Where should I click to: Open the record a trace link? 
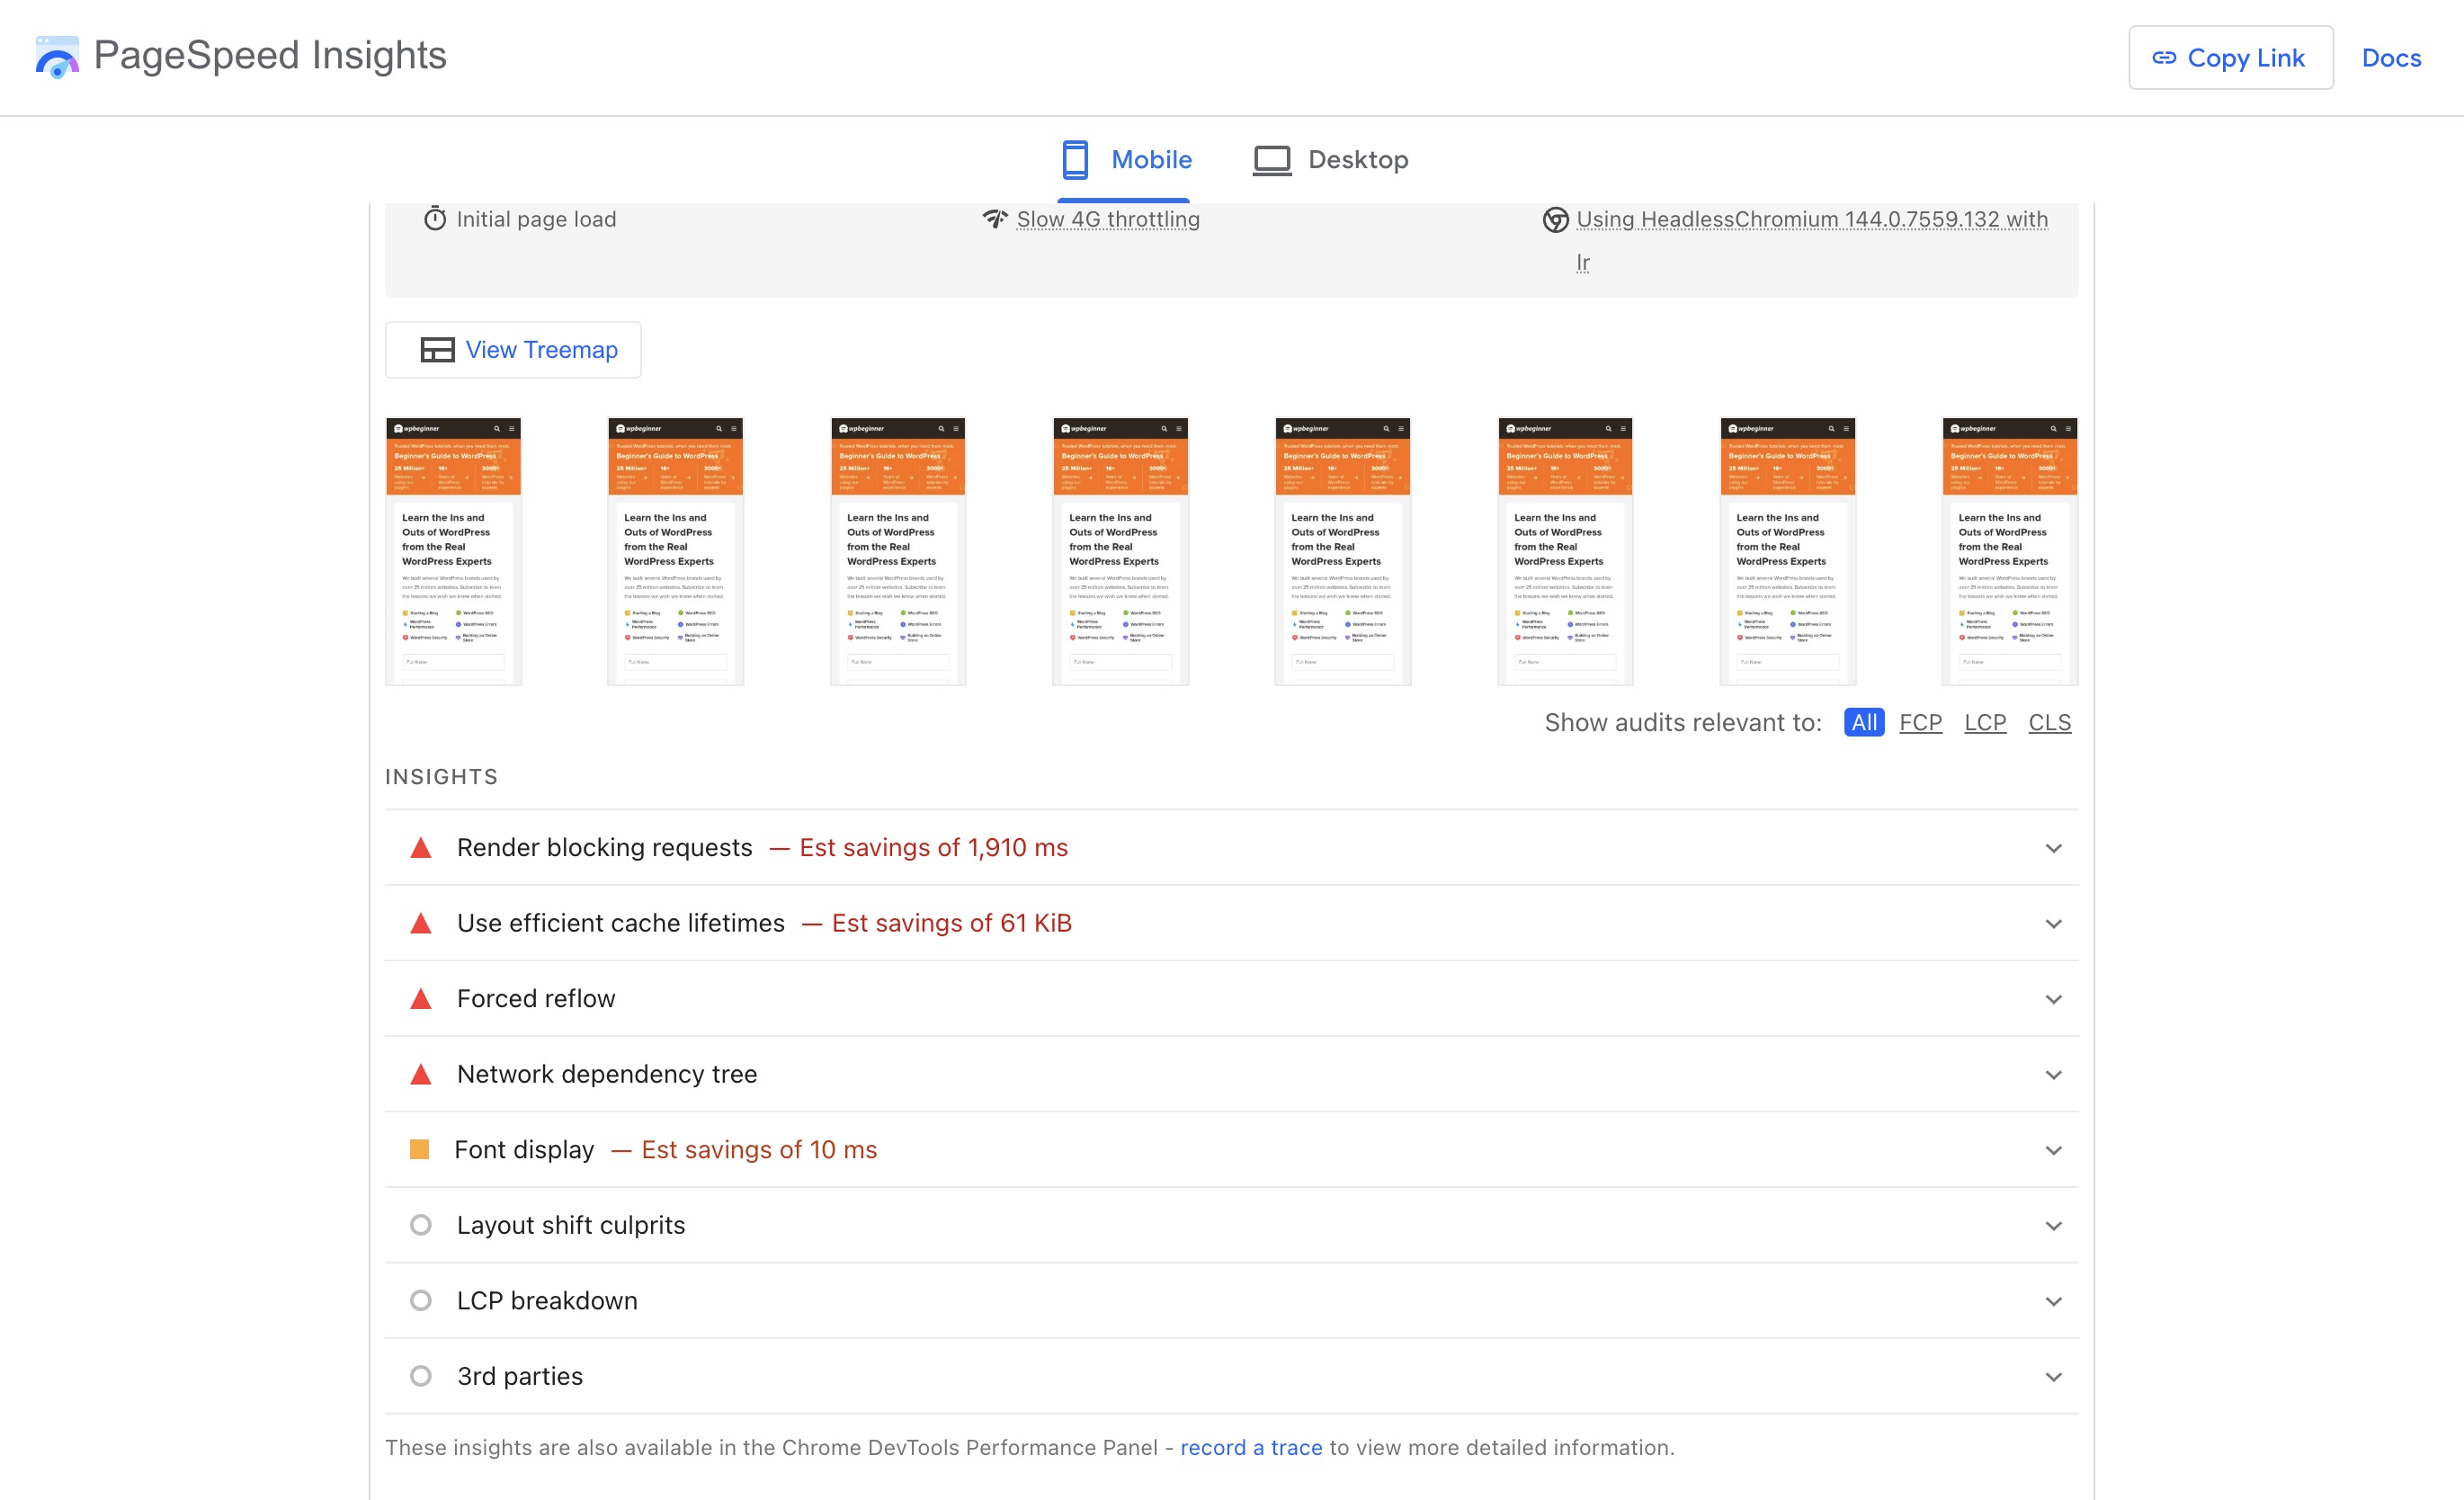[1251, 1447]
